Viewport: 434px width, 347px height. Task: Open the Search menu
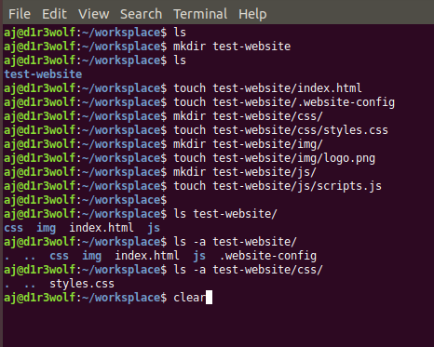point(141,14)
